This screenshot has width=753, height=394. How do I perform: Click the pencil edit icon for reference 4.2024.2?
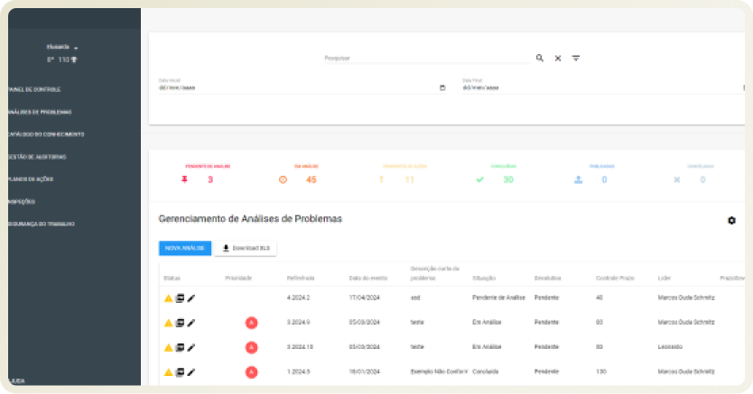tap(191, 298)
